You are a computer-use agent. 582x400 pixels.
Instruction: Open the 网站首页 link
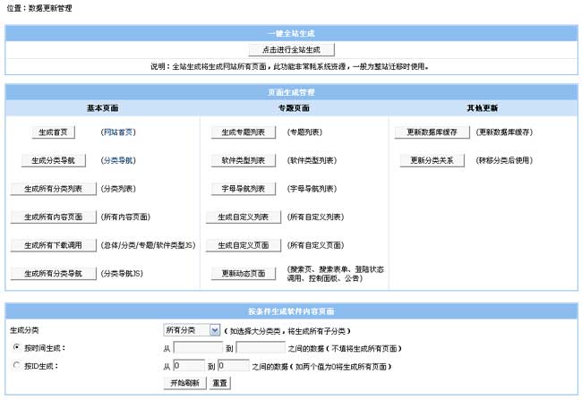118,132
